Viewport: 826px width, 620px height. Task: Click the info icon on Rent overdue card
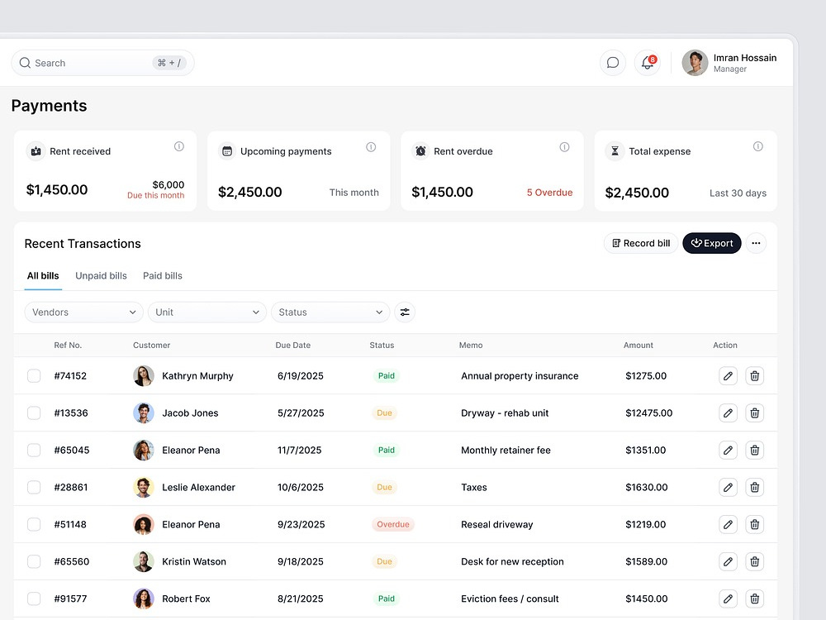click(564, 147)
